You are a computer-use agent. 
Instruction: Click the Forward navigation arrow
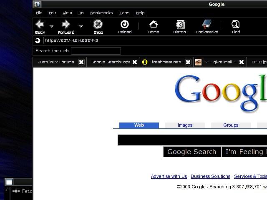66,24
